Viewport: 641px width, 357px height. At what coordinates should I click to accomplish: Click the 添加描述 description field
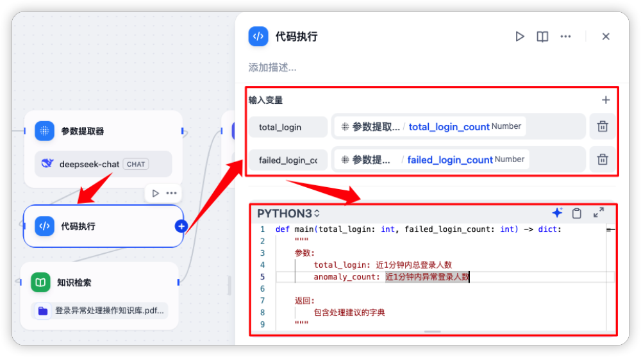272,67
